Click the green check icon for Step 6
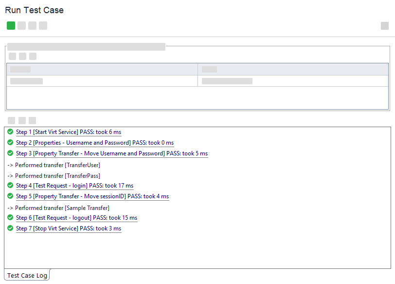Viewport: 395px width, 284px height. [x=10, y=217]
